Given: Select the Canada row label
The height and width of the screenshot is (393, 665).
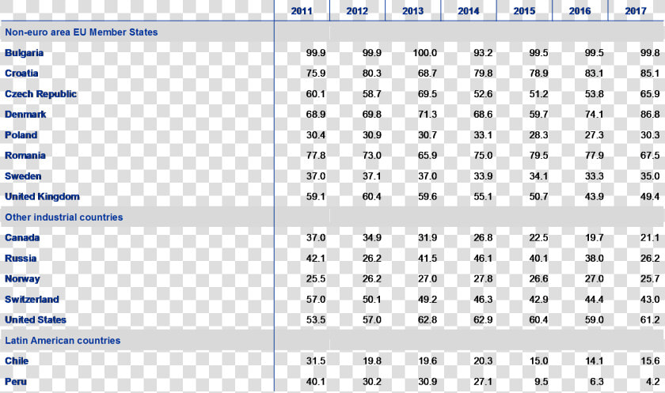Looking at the screenshot, I should point(22,237).
